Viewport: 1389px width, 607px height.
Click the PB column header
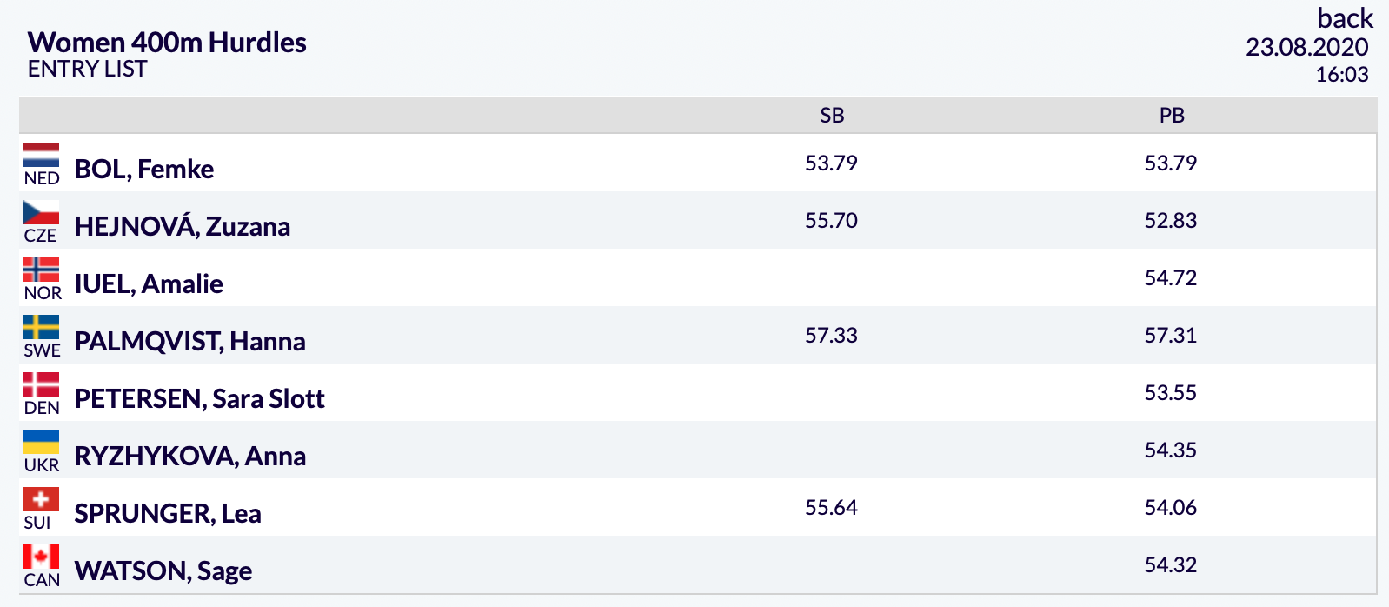coord(1172,116)
